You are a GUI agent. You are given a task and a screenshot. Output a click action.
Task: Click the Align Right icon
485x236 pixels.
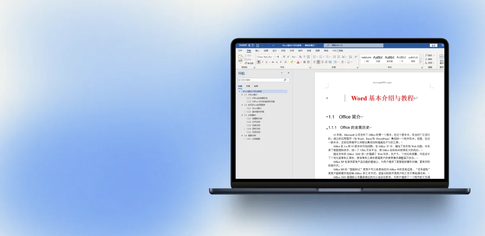pyautogui.click(x=322, y=62)
